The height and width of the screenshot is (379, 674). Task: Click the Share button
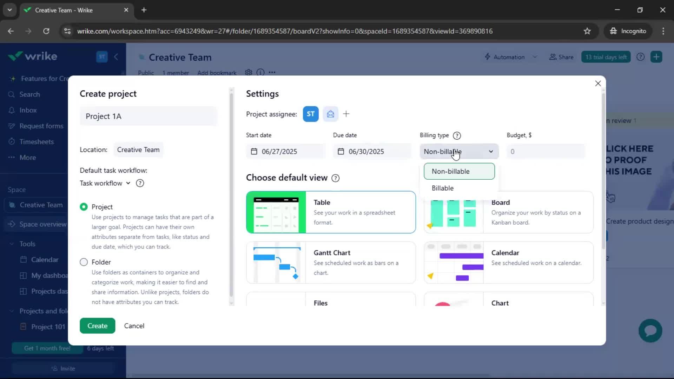pyautogui.click(x=561, y=57)
